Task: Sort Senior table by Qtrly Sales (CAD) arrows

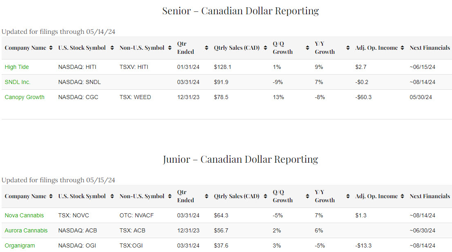Action: 265,48
